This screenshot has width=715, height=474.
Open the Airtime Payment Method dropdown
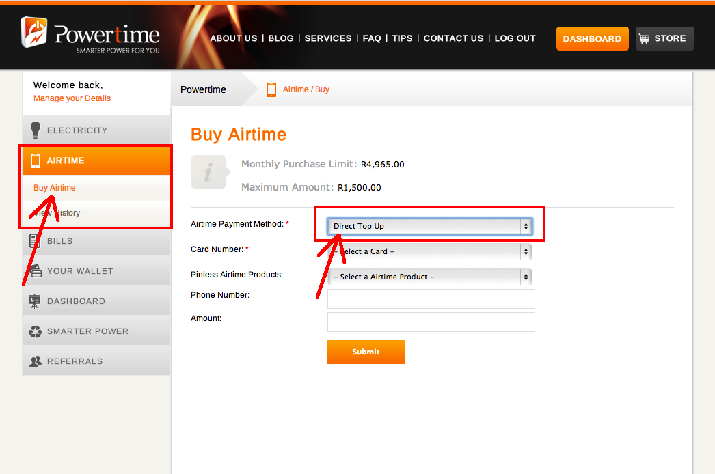tap(429, 226)
